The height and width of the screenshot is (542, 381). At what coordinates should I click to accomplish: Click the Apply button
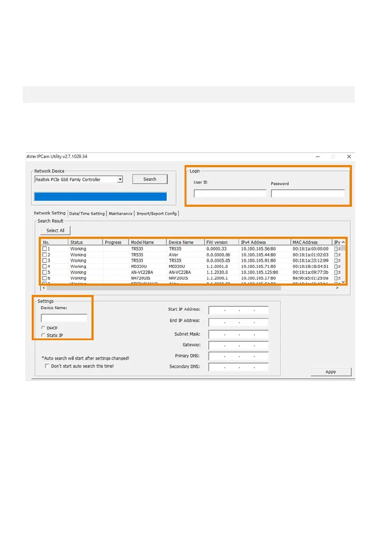pos(331,372)
